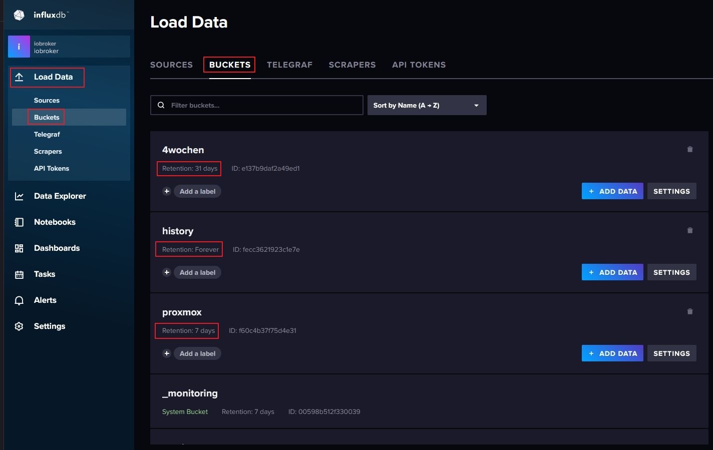Click the InfluxDB logo icon
The width and height of the screenshot is (713, 450).
[19, 15]
